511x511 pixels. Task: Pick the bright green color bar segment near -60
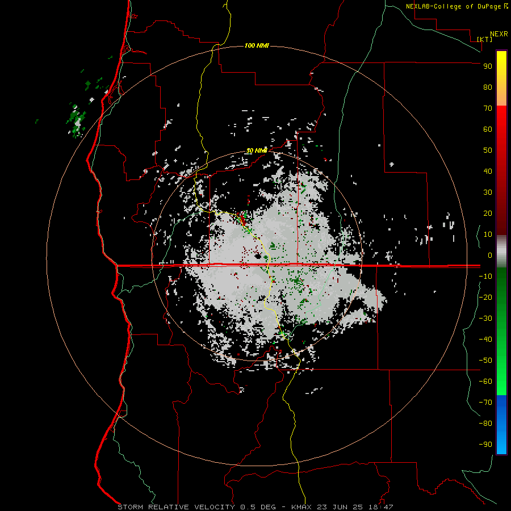(x=501, y=382)
